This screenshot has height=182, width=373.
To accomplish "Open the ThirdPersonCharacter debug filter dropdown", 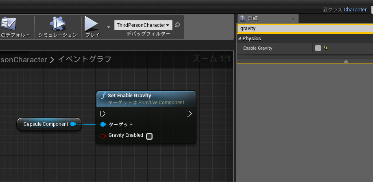I will point(143,25).
